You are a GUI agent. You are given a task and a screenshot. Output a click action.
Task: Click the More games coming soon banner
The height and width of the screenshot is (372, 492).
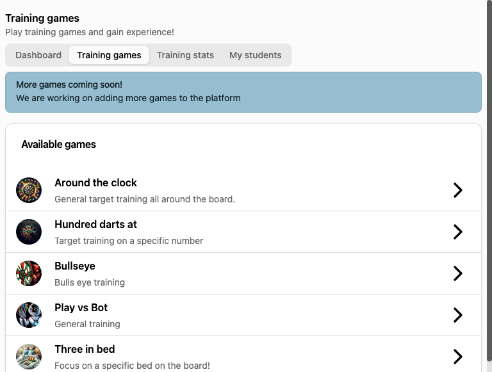pos(243,92)
